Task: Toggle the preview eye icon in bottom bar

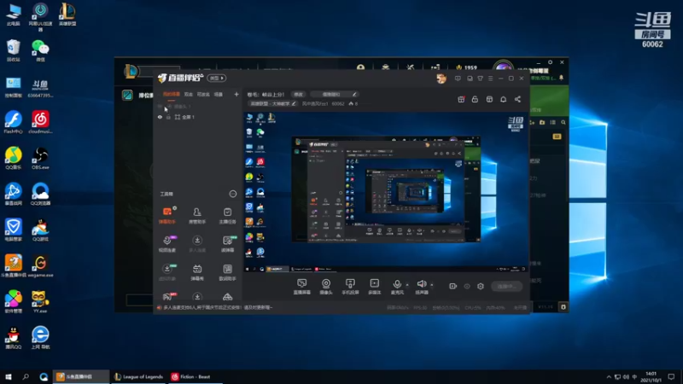Action: 467,287
